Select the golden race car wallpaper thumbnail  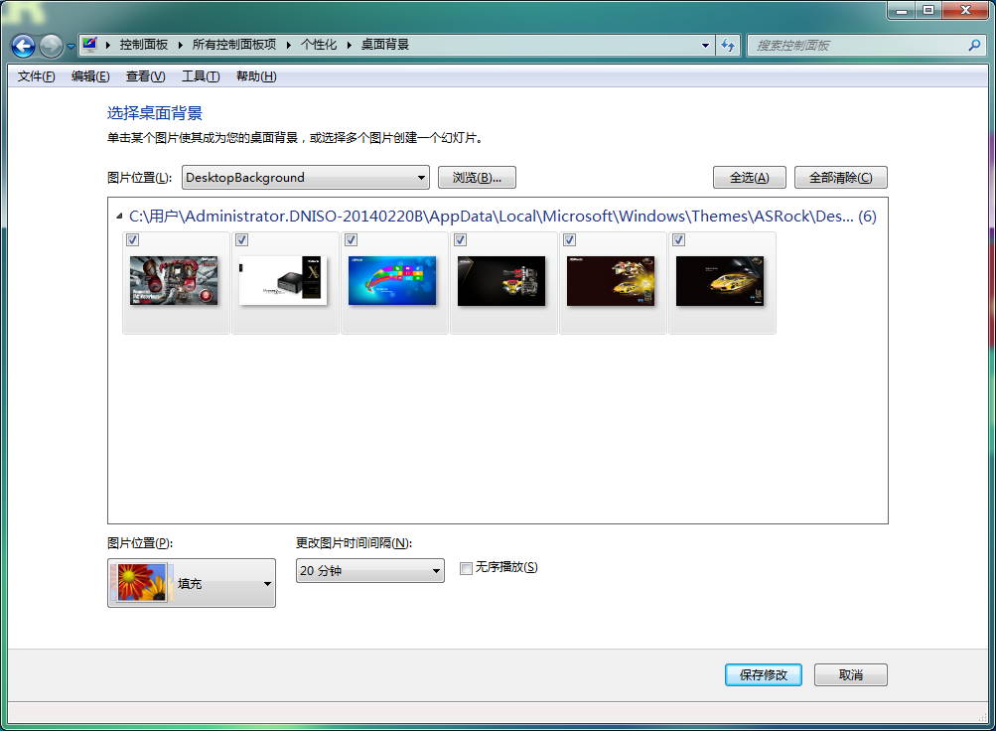point(611,281)
